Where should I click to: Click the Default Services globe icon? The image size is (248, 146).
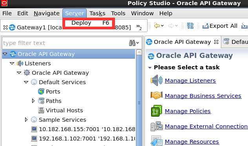[34, 82]
